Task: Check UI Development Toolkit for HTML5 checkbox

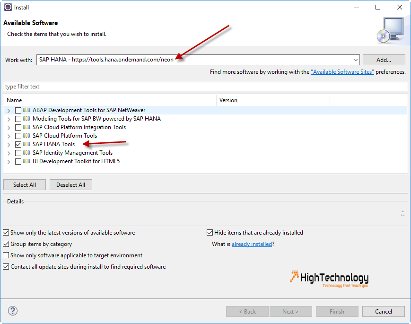Action: (x=18, y=161)
